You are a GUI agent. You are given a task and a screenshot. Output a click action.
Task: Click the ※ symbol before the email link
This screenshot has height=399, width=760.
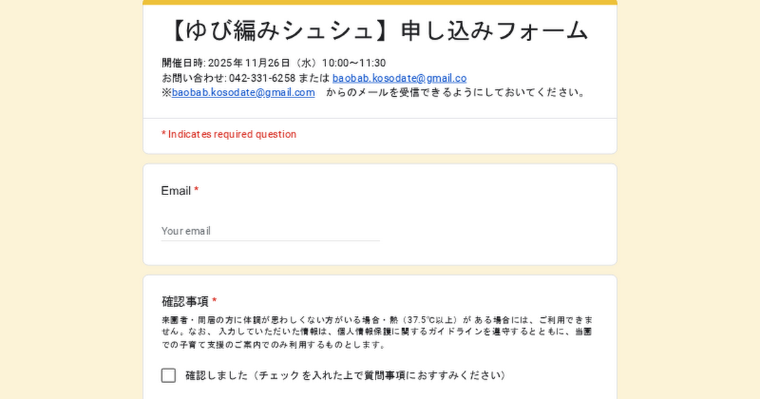(167, 92)
